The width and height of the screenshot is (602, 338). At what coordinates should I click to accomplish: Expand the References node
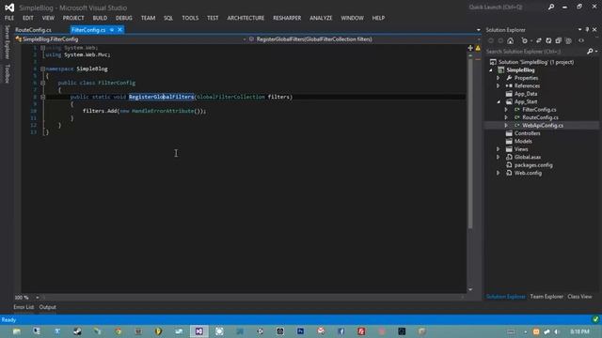499,85
